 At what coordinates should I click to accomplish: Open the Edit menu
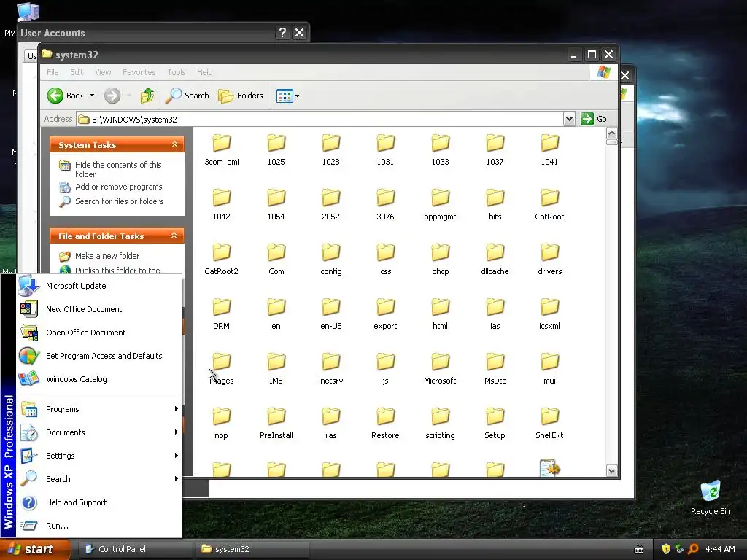[x=76, y=72]
